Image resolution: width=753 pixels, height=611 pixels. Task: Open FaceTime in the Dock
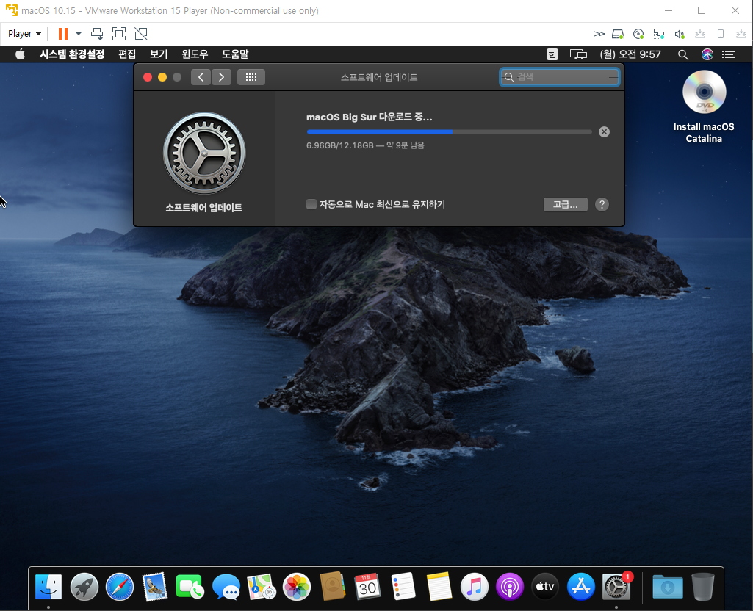click(x=190, y=587)
